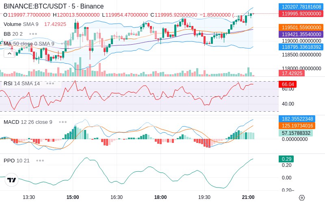Click the 21:00 time axis label
Viewport: 325px width, 203px height.
pyautogui.click(x=248, y=197)
